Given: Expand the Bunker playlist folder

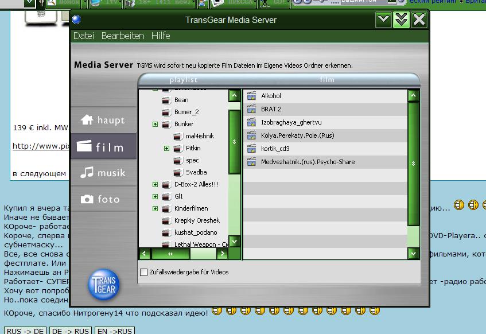Looking at the screenshot, I should [155, 124].
